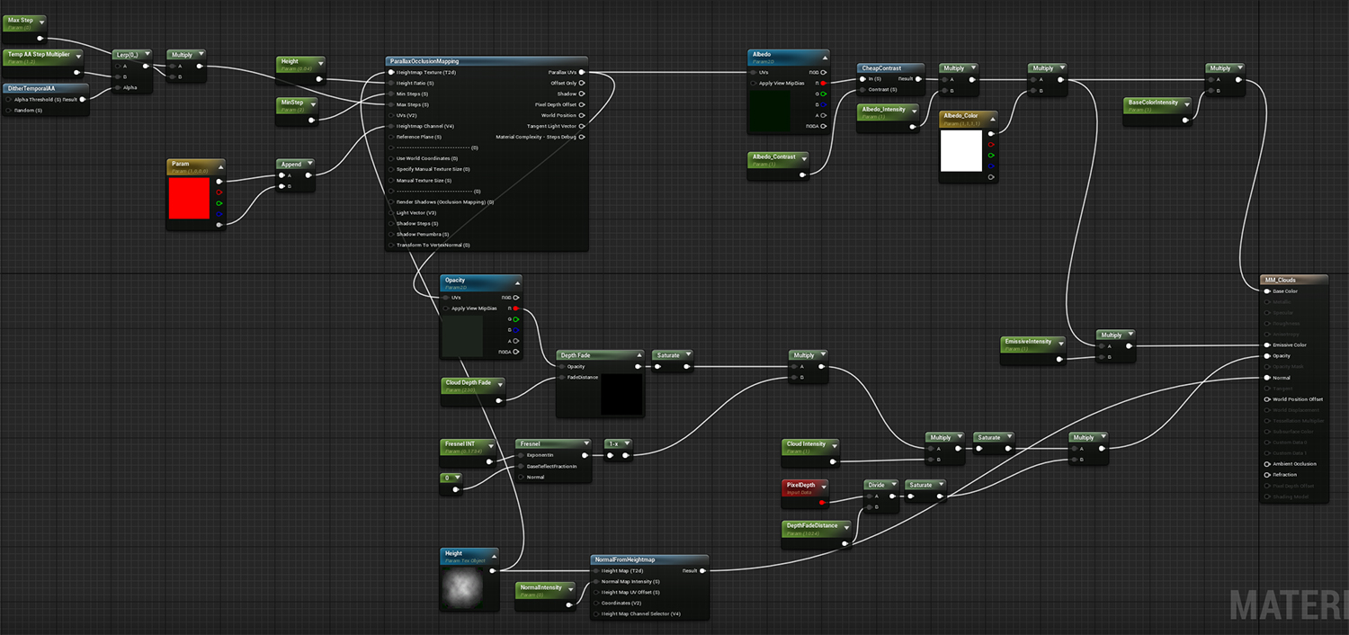Click green G output pin on Opacity node

[516, 319]
